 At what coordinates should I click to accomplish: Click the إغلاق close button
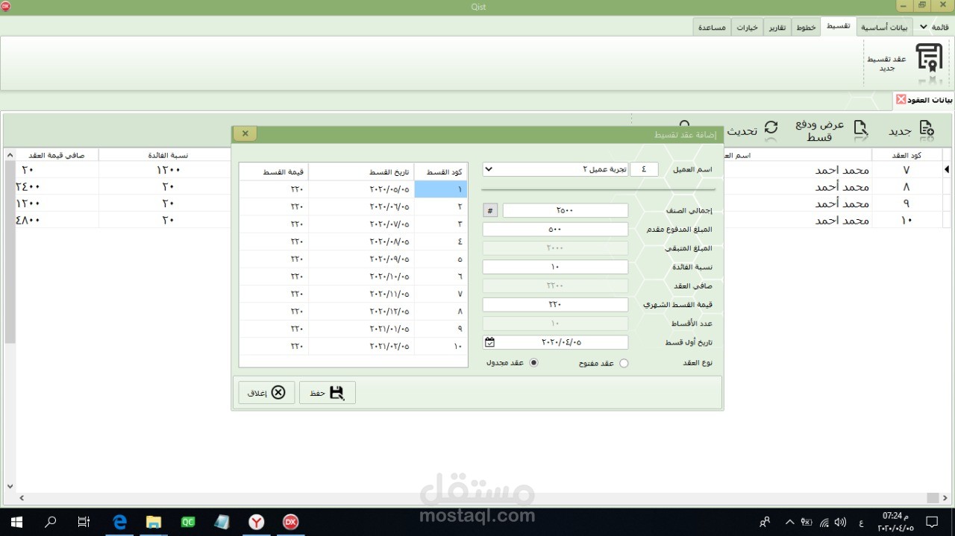(x=266, y=393)
